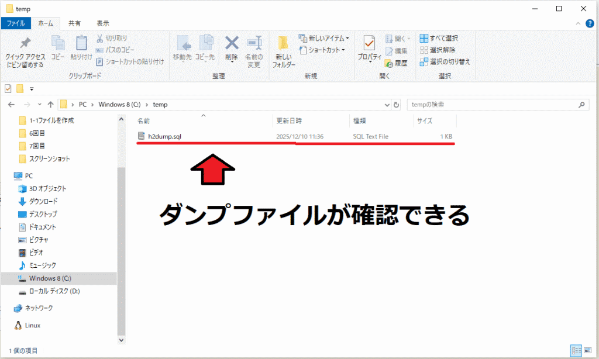The height and width of the screenshot is (359, 599).
Task: Click the red X Delete icon
Action: 232,44
